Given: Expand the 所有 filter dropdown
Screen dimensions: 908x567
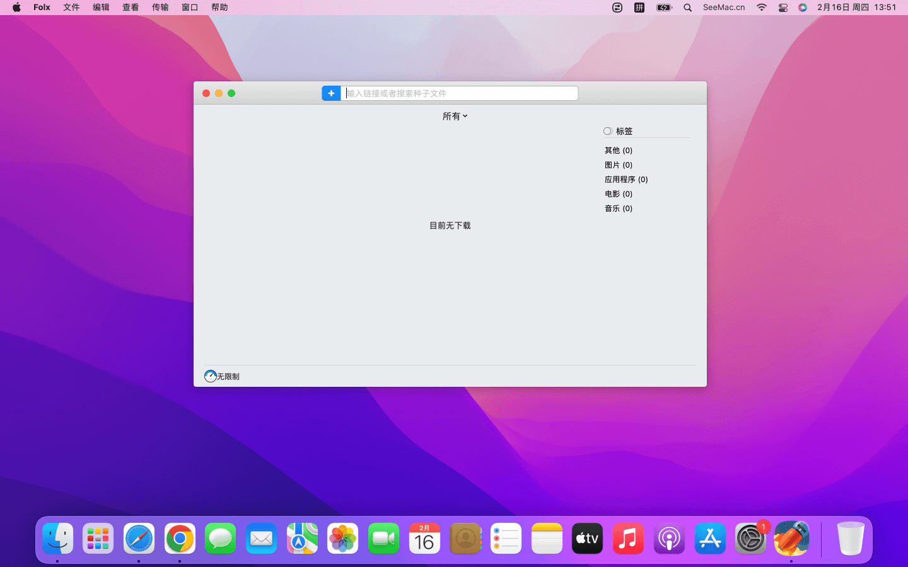Looking at the screenshot, I should coord(455,116).
